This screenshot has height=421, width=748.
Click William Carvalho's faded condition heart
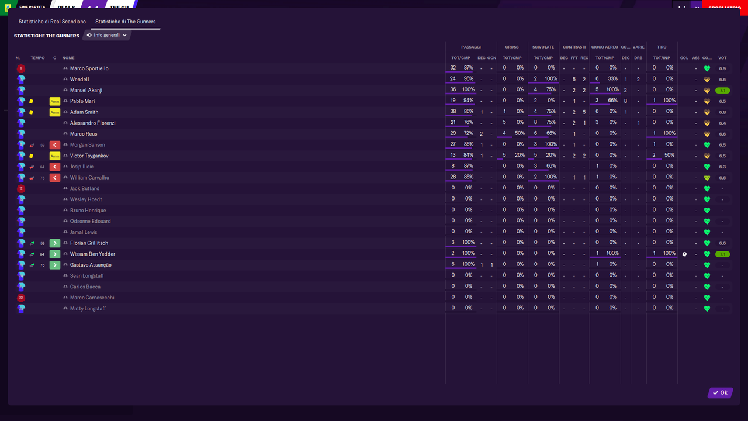[x=707, y=177]
